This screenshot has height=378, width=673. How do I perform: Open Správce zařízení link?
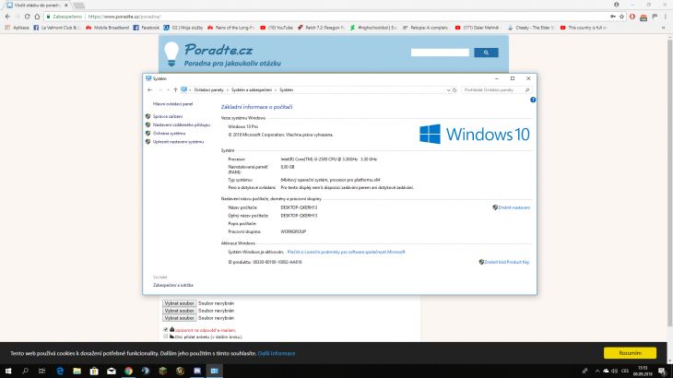(x=168, y=117)
